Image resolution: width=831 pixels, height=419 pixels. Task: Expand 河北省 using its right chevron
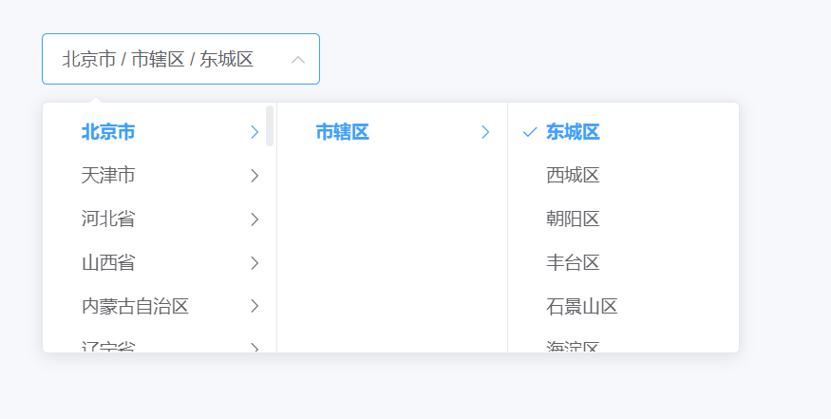255,219
